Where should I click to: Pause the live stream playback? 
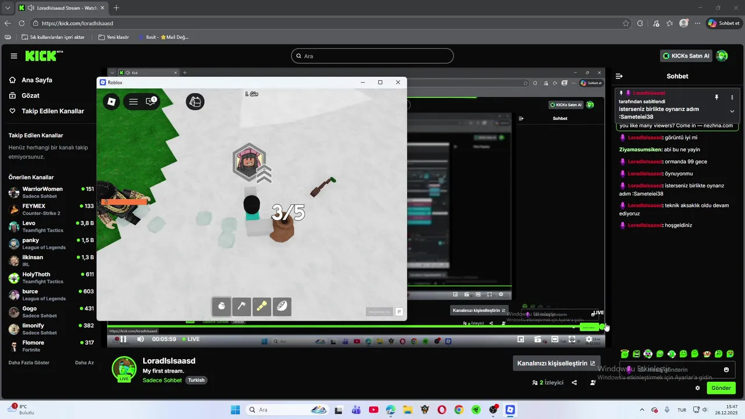click(x=123, y=339)
